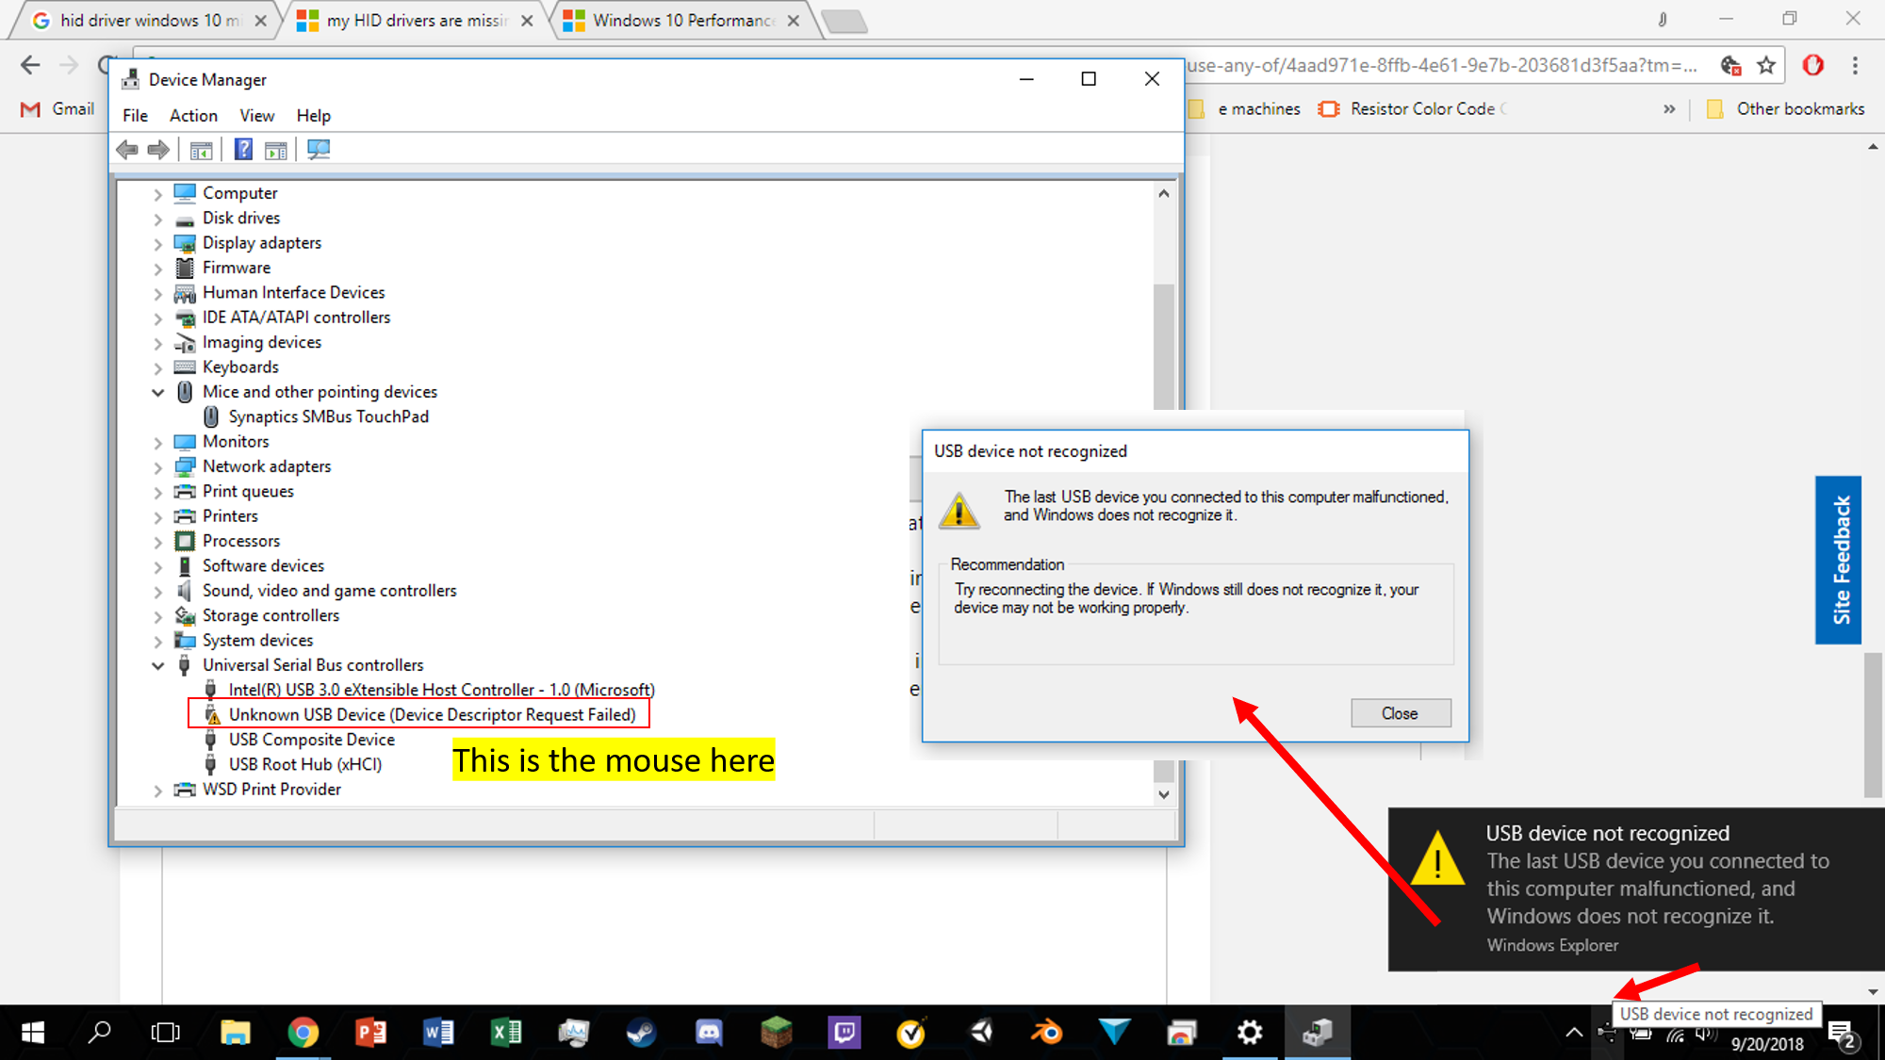Screen dimensions: 1885x1060
Task: Bookmark this page with the star icon
Action: point(1766,65)
